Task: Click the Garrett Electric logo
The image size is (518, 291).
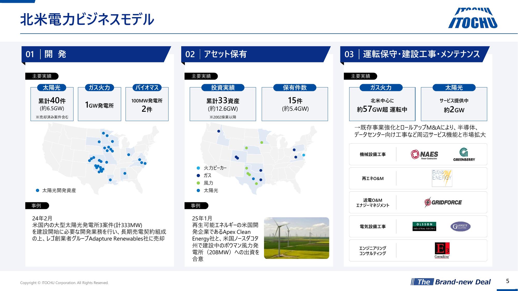Action: (460, 227)
